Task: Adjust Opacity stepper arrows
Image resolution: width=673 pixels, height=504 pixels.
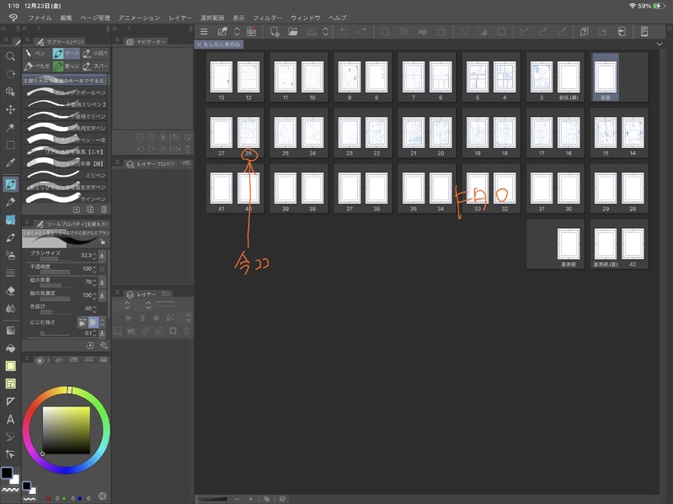Action: (x=94, y=268)
